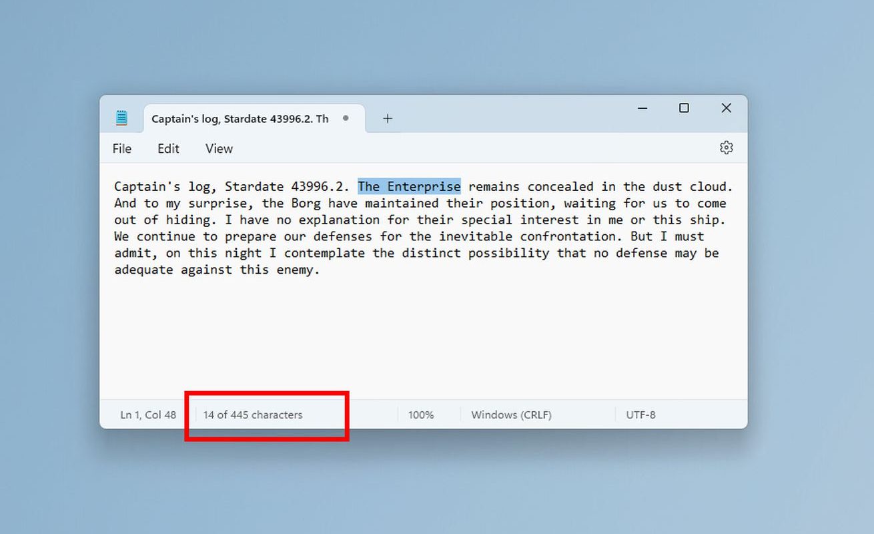Click the Notepad app icon in title bar
Screen dimensions: 874x534
pyautogui.click(x=121, y=118)
